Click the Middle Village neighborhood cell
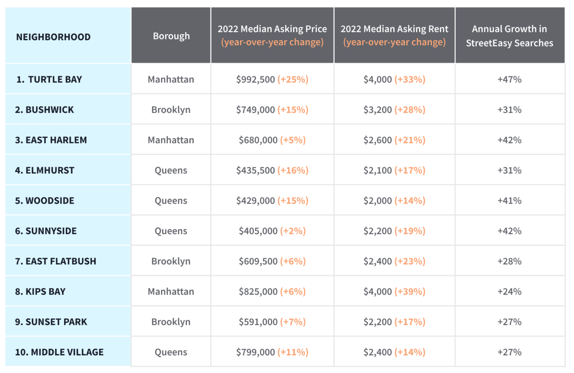574x373 pixels. pos(59,353)
